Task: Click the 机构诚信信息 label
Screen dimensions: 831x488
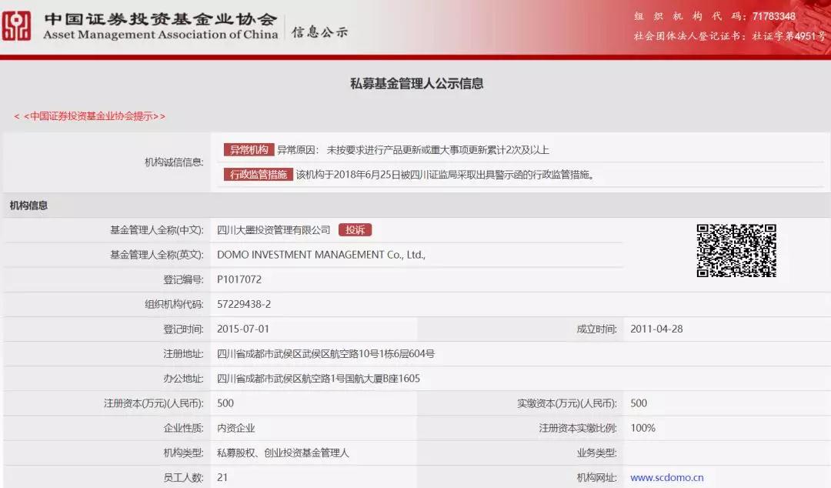Action: (174, 162)
